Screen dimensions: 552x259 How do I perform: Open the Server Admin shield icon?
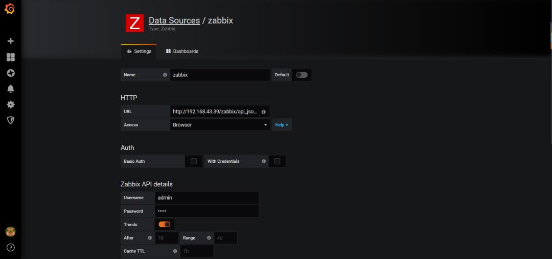(11, 120)
